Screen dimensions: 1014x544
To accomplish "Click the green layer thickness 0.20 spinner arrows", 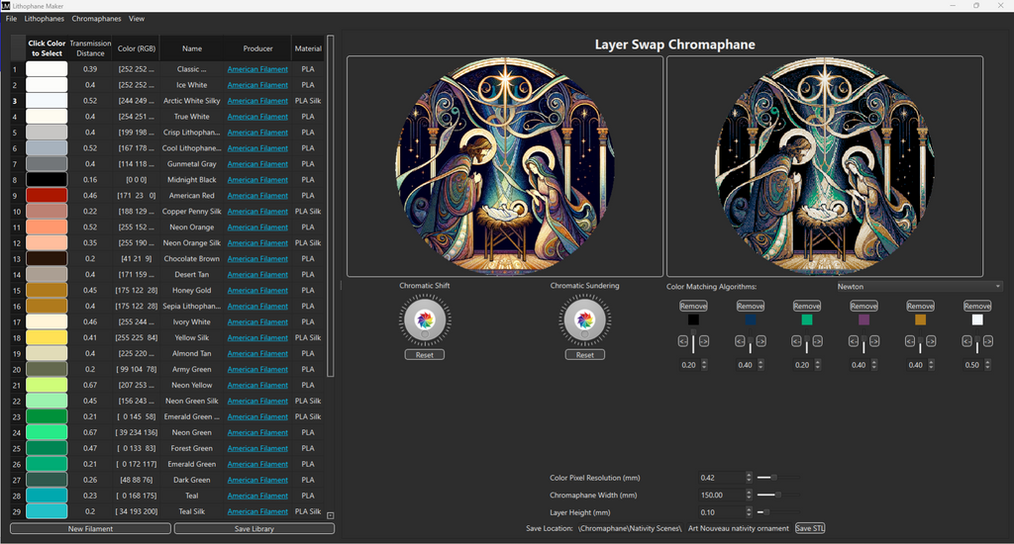I will click(x=817, y=365).
